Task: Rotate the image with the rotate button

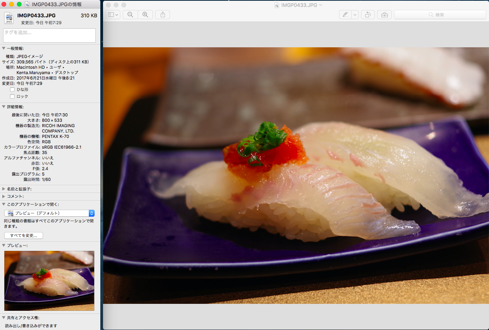Action: [368, 15]
